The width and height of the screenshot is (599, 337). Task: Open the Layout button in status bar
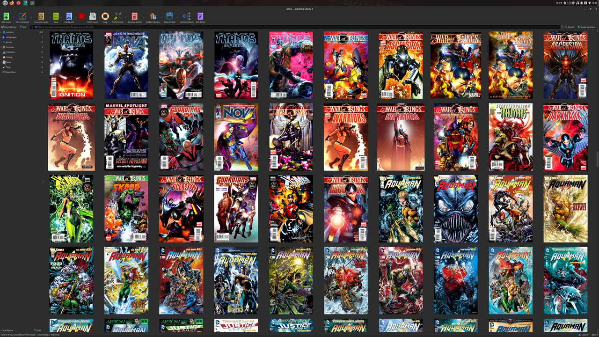point(584,335)
